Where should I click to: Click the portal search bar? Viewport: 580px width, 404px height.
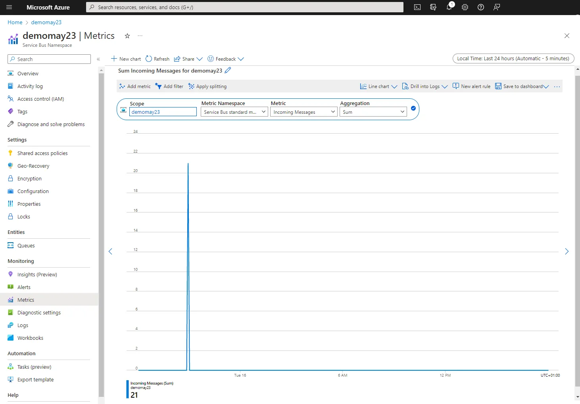click(245, 7)
